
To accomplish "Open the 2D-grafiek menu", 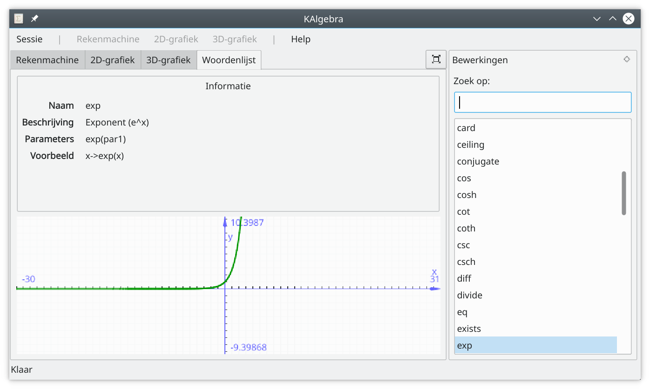I will coord(176,39).
